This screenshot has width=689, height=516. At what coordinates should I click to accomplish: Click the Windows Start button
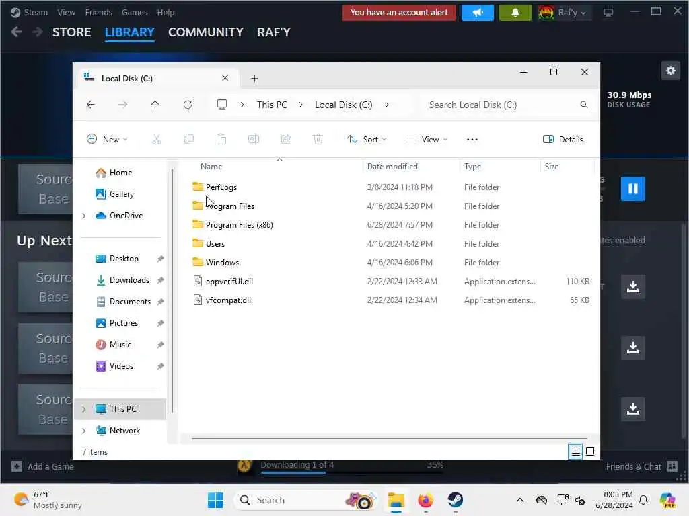pyautogui.click(x=215, y=500)
